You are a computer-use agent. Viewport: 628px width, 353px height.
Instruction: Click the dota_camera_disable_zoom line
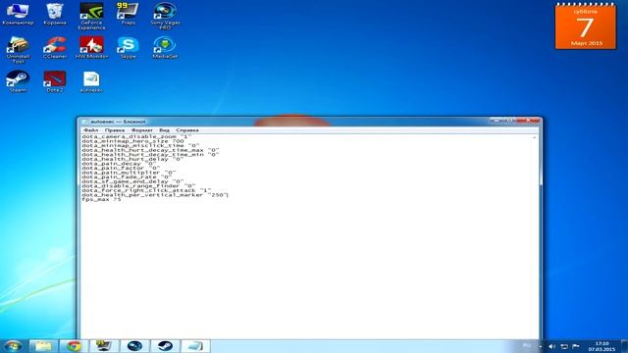coord(136,136)
